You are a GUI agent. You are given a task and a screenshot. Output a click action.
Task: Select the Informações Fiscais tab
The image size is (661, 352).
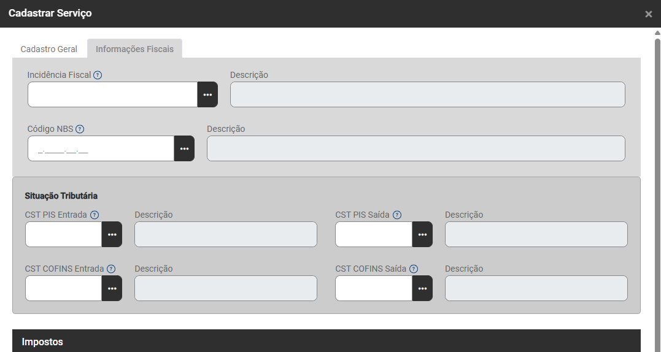coord(134,49)
